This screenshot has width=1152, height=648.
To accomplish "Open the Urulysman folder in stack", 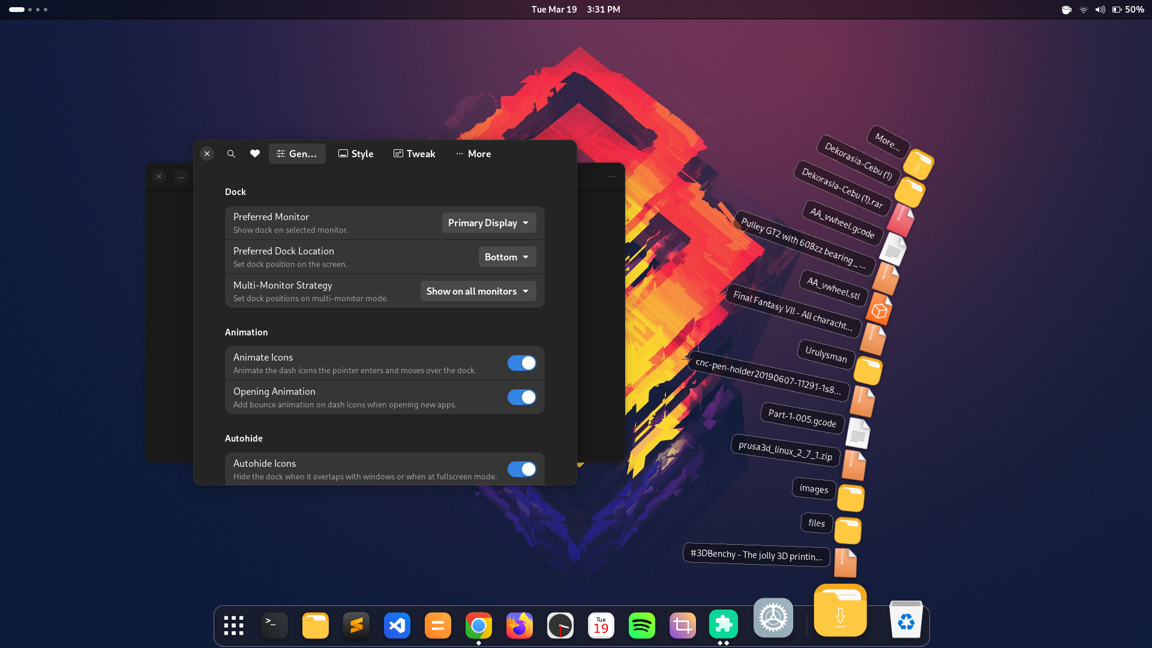I will pyautogui.click(x=868, y=370).
